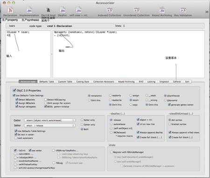This screenshot has width=210, height=178.
Task: Enable the __weak checkbox
Action: [147, 95]
